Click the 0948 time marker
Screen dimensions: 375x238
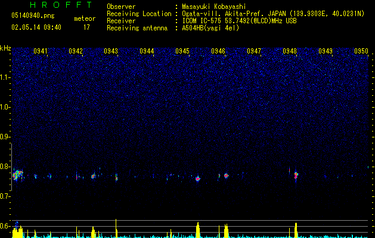coord(290,51)
